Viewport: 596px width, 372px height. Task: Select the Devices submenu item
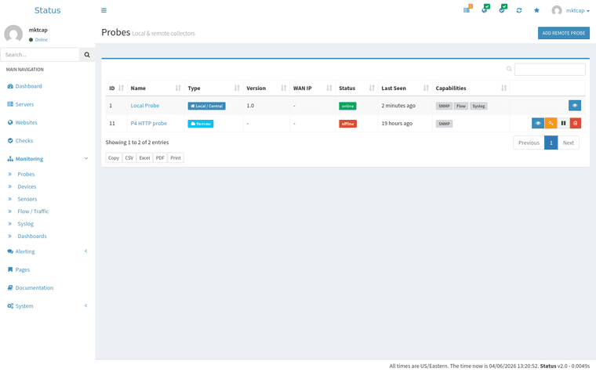click(x=27, y=186)
